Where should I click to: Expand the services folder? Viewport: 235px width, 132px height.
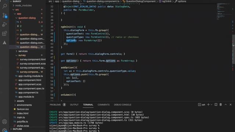[x=23, y=51]
